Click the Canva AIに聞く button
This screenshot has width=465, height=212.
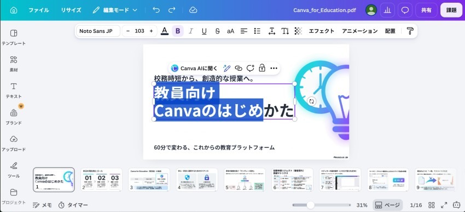click(195, 68)
